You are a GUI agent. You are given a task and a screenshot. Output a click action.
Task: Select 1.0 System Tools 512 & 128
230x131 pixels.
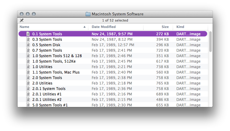point(57,56)
